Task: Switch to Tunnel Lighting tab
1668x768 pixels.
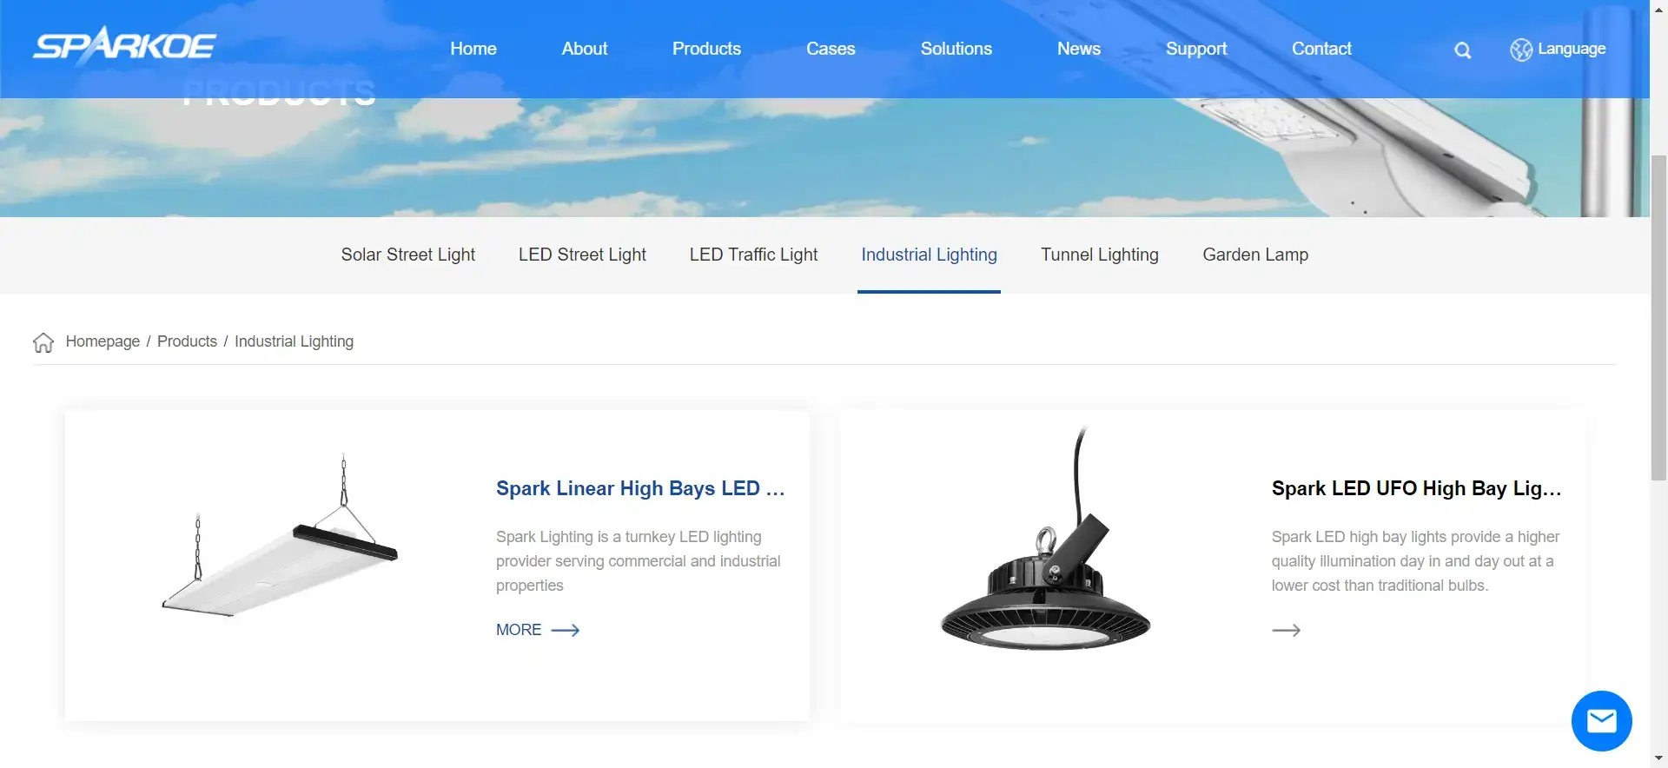Action: (1100, 255)
